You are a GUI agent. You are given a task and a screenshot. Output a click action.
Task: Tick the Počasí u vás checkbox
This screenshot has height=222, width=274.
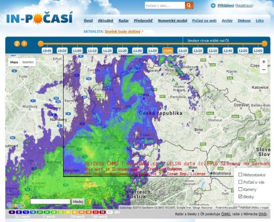(240, 182)
